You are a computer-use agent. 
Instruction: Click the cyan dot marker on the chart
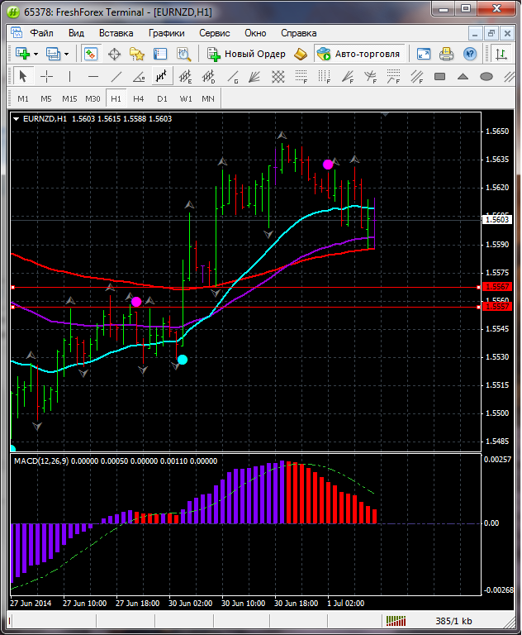point(183,359)
